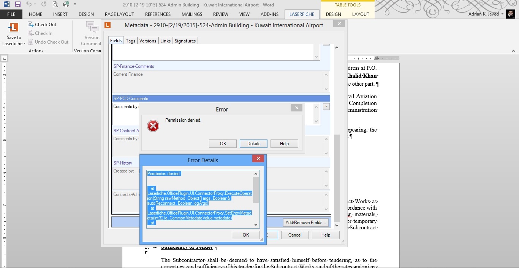The image size is (519, 268).
Task: Open the REFERENCES ribbon tab
Action: [158, 14]
